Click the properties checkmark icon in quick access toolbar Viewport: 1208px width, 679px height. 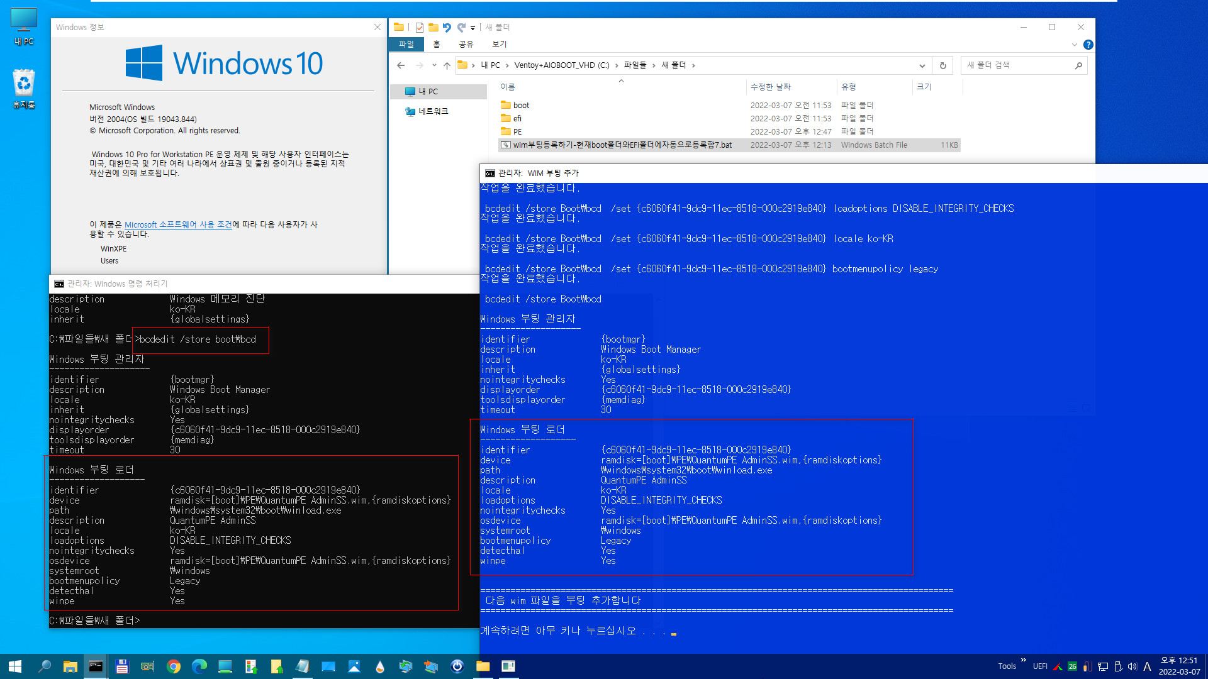[420, 27]
